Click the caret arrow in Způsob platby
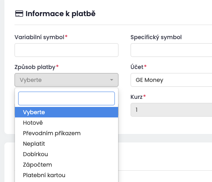This screenshot has width=212, height=182. (112, 80)
